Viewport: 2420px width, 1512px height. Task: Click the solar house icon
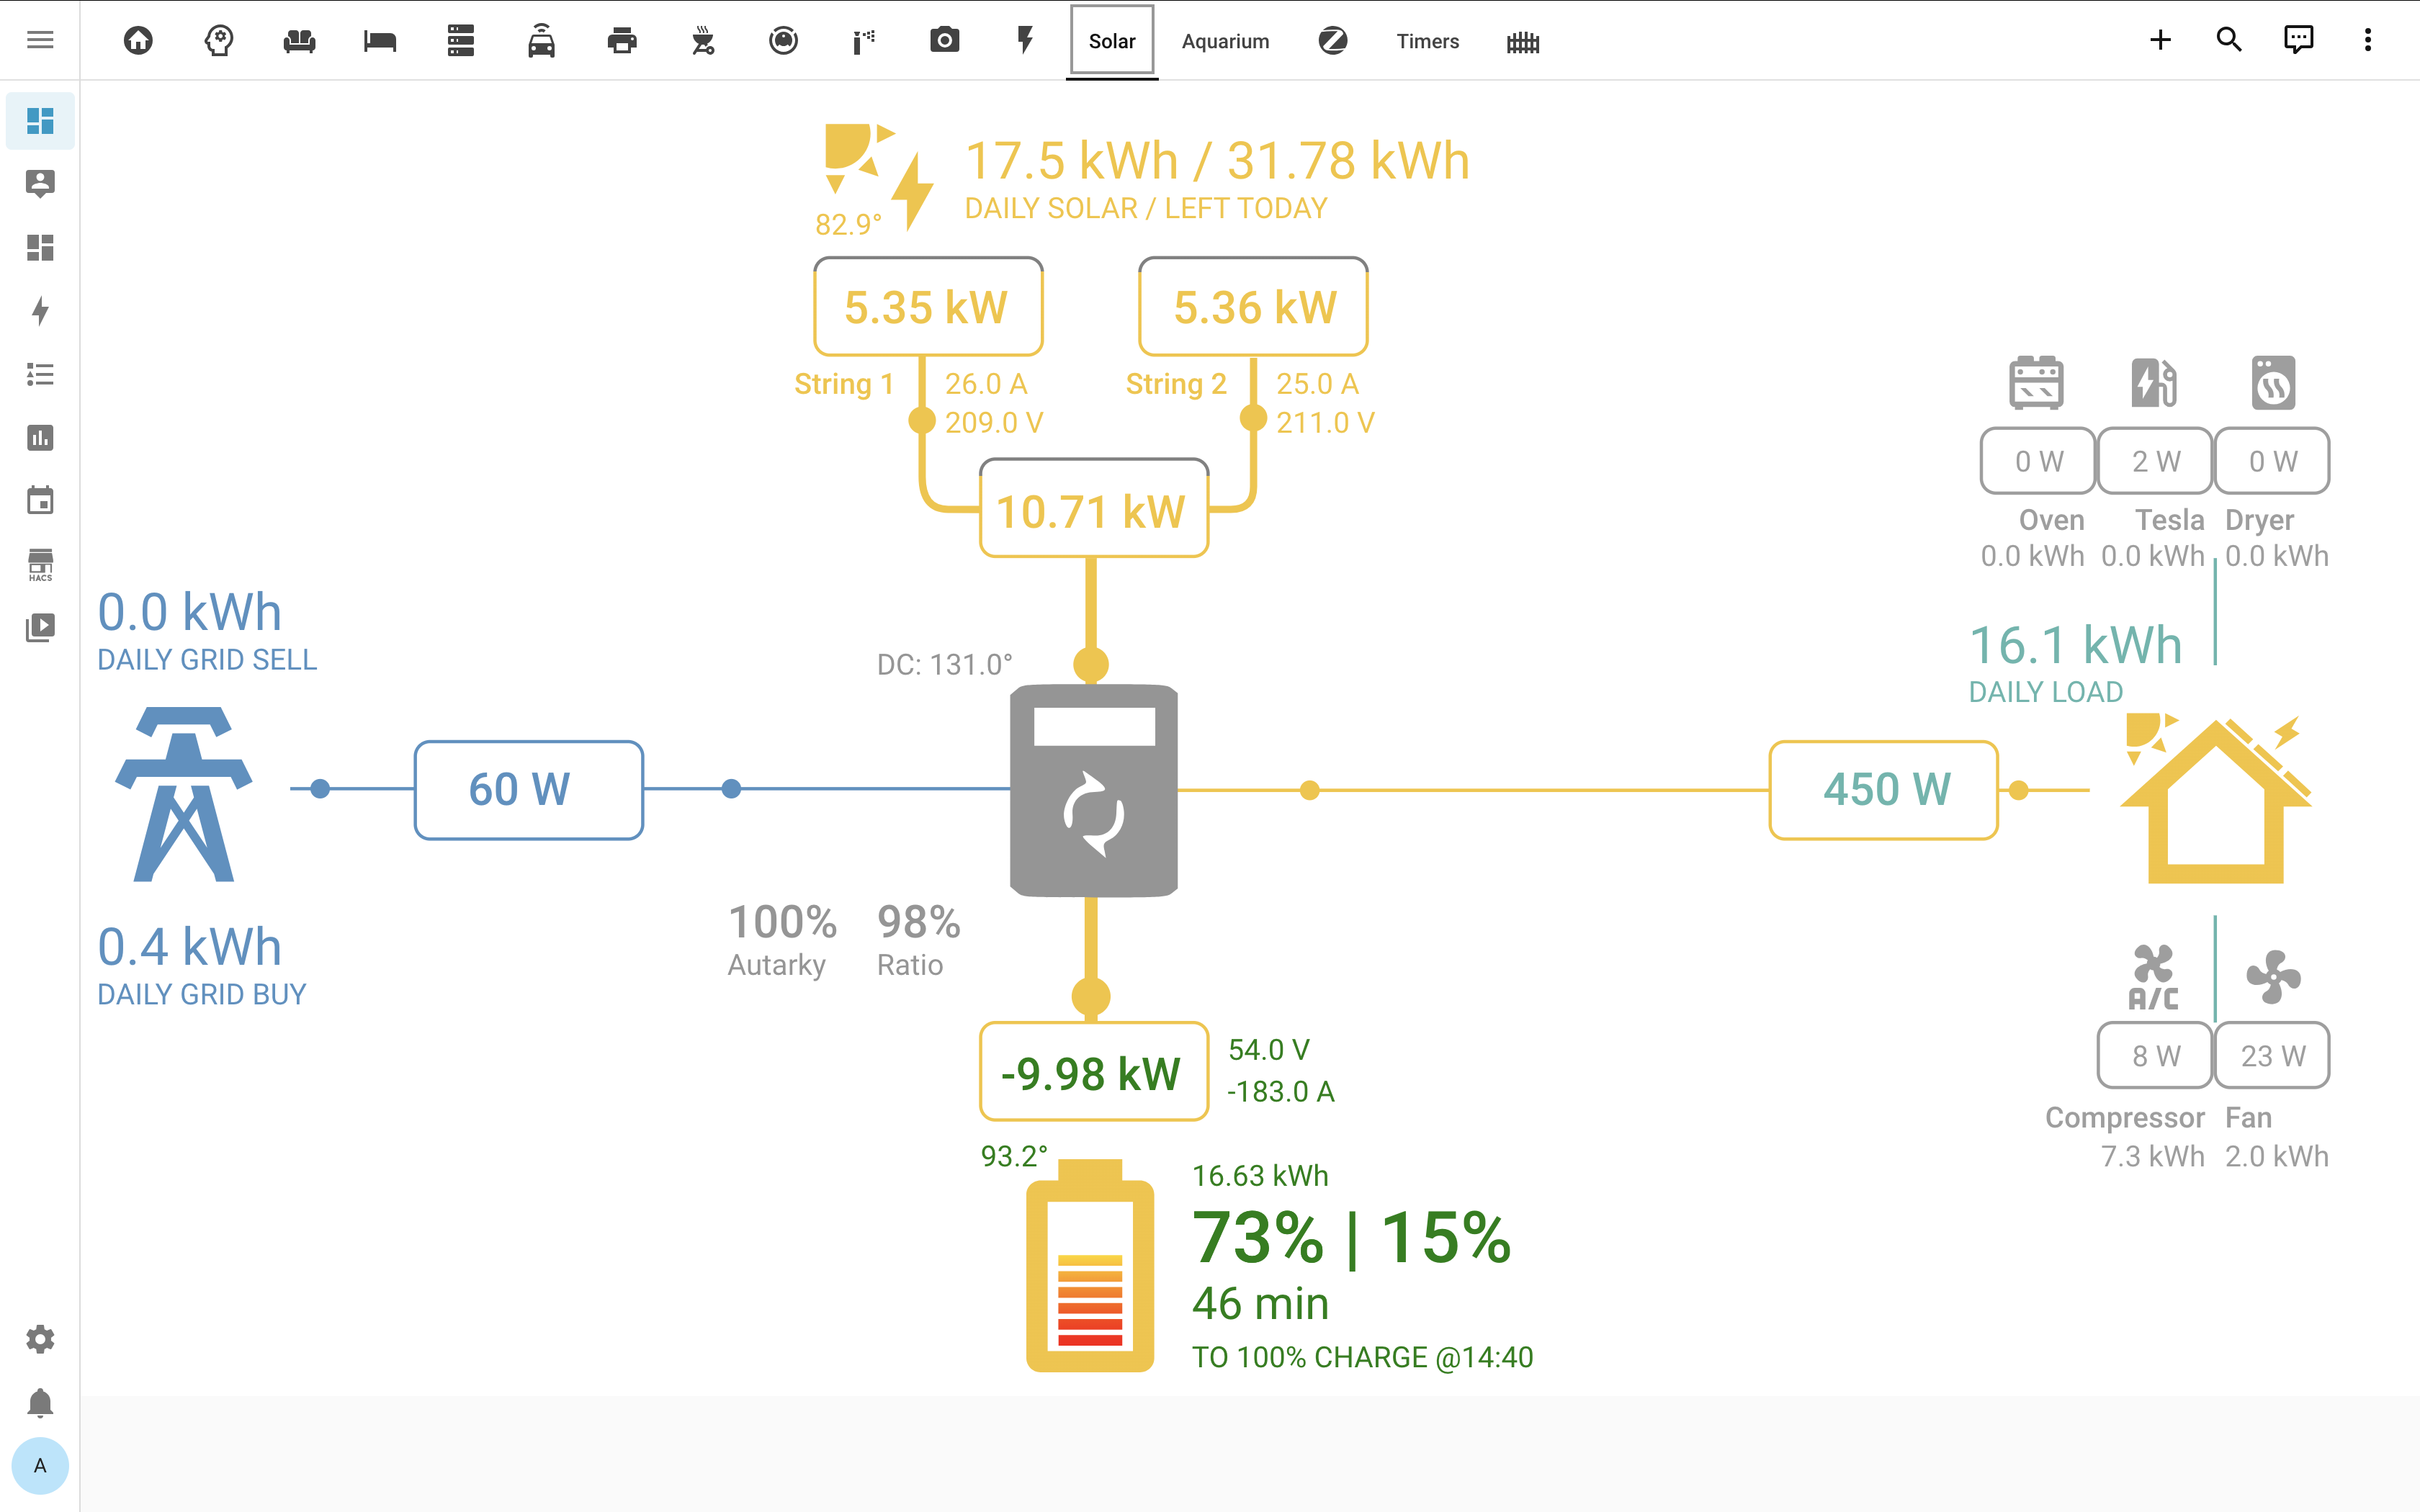click(2217, 799)
